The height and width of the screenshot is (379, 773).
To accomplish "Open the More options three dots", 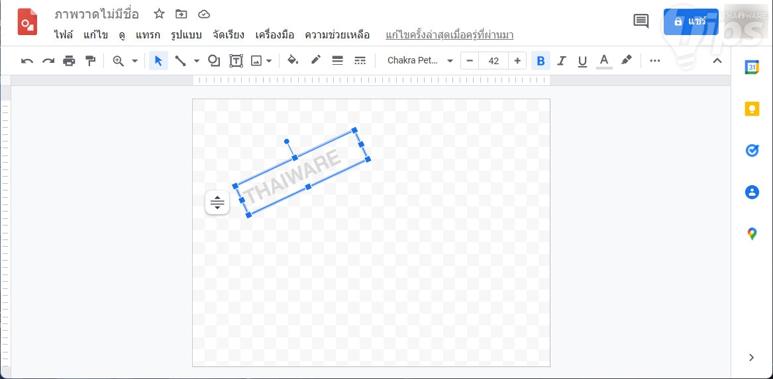I will tap(654, 61).
